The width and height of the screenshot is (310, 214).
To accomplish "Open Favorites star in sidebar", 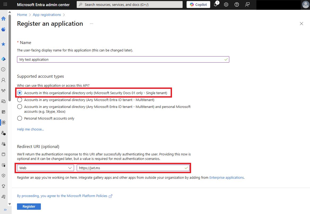I will coord(3,44).
